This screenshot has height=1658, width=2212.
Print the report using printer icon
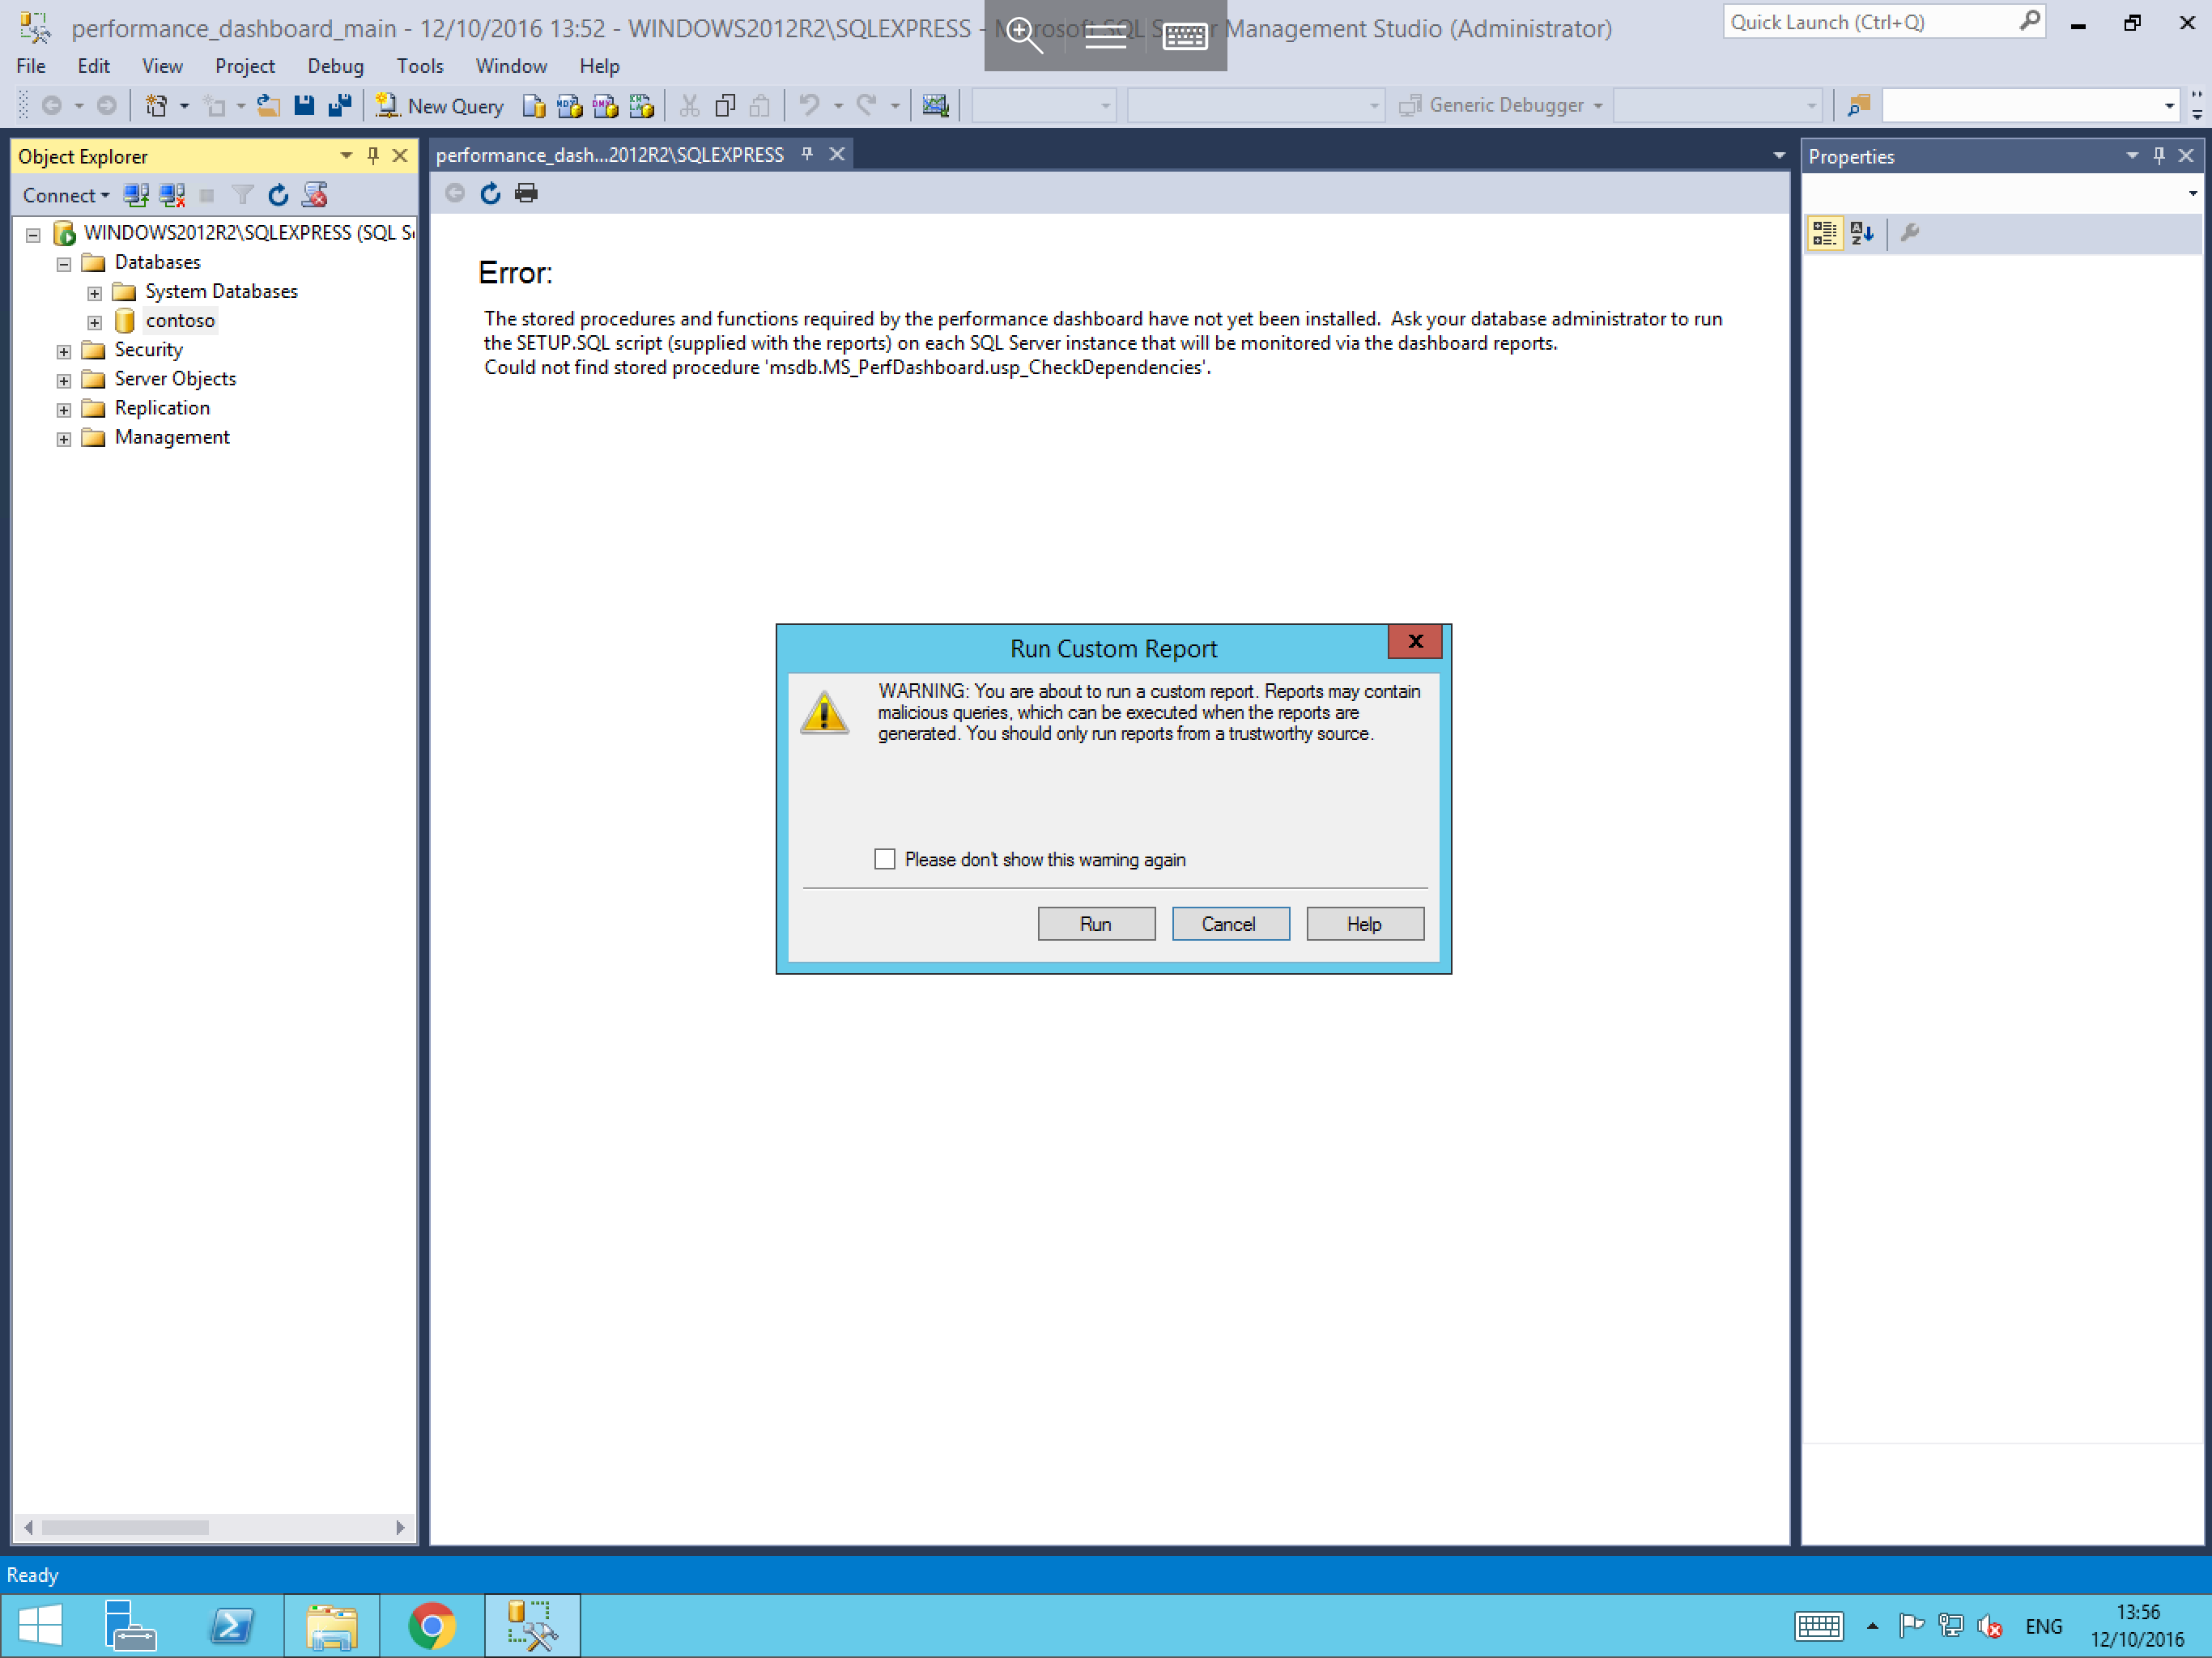tap(526, 193)
